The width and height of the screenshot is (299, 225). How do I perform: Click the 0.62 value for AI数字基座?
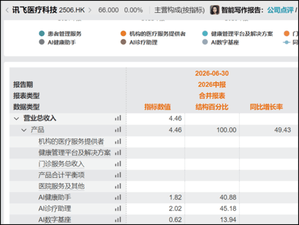pyautogui.click(x=175, y=220)
